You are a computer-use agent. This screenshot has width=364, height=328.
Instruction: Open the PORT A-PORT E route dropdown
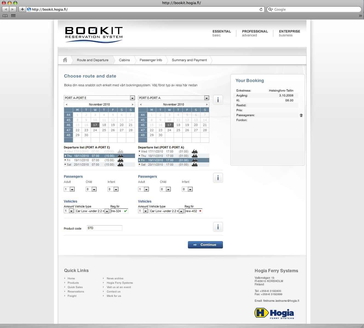pos(99,98)
